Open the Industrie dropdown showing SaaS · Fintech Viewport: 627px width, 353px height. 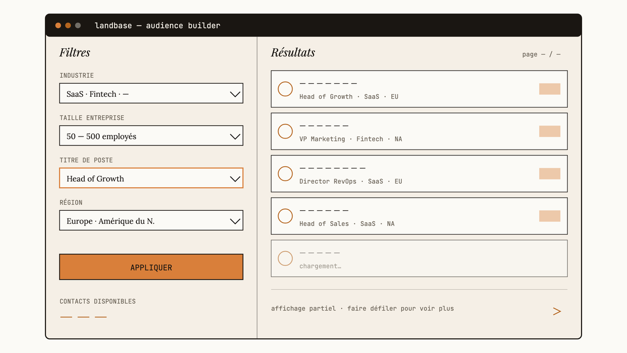(151, 94)
